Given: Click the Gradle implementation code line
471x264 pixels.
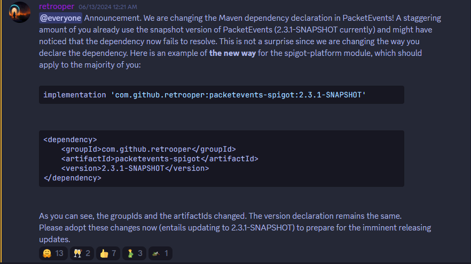Looking at the screenshot, I should point(205,95).
